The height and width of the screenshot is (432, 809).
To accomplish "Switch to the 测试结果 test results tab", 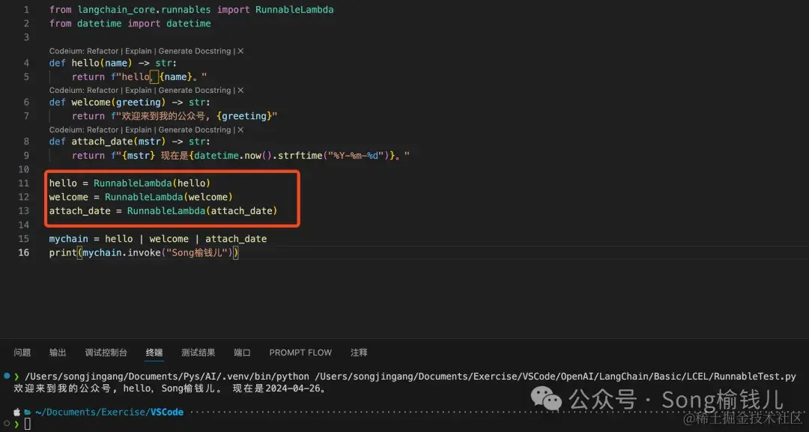I will tap(198, 352).
